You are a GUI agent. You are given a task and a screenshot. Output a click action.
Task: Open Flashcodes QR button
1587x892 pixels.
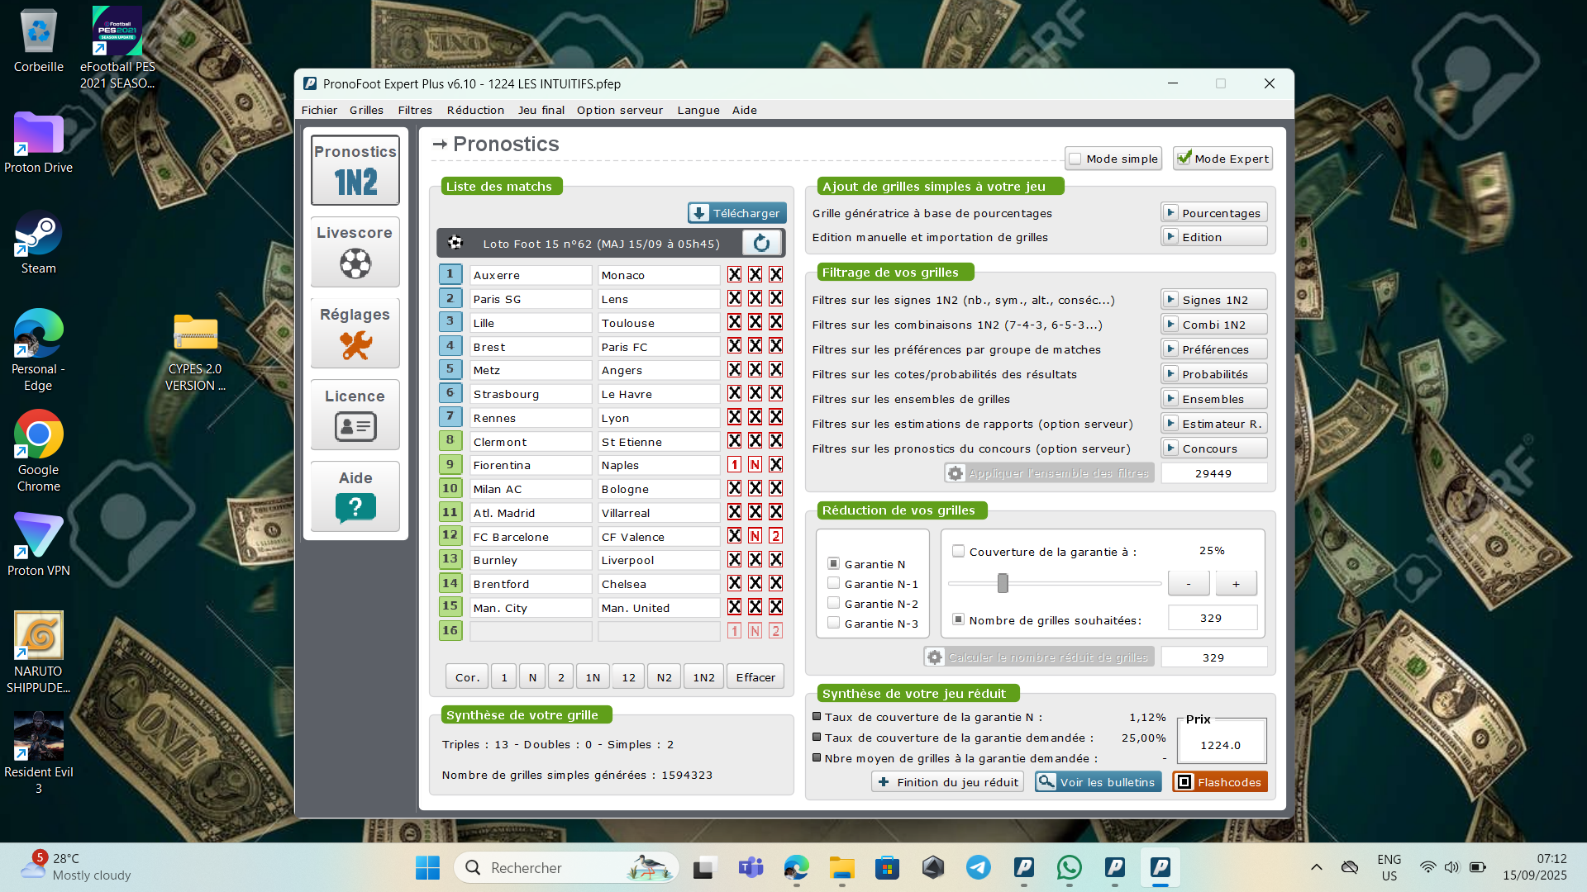tap(1219, 782)
